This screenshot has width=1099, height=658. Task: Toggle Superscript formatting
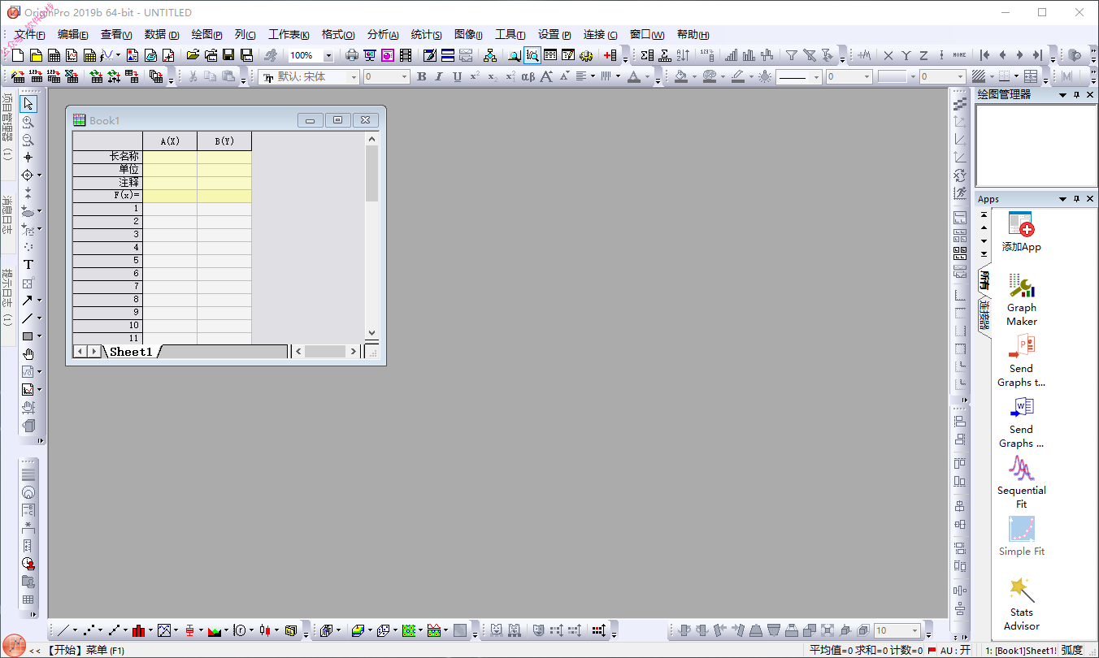(475, 76)
